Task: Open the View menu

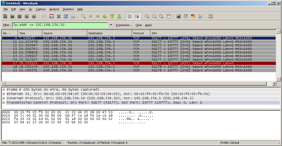Action: click(x=22, y=9)
